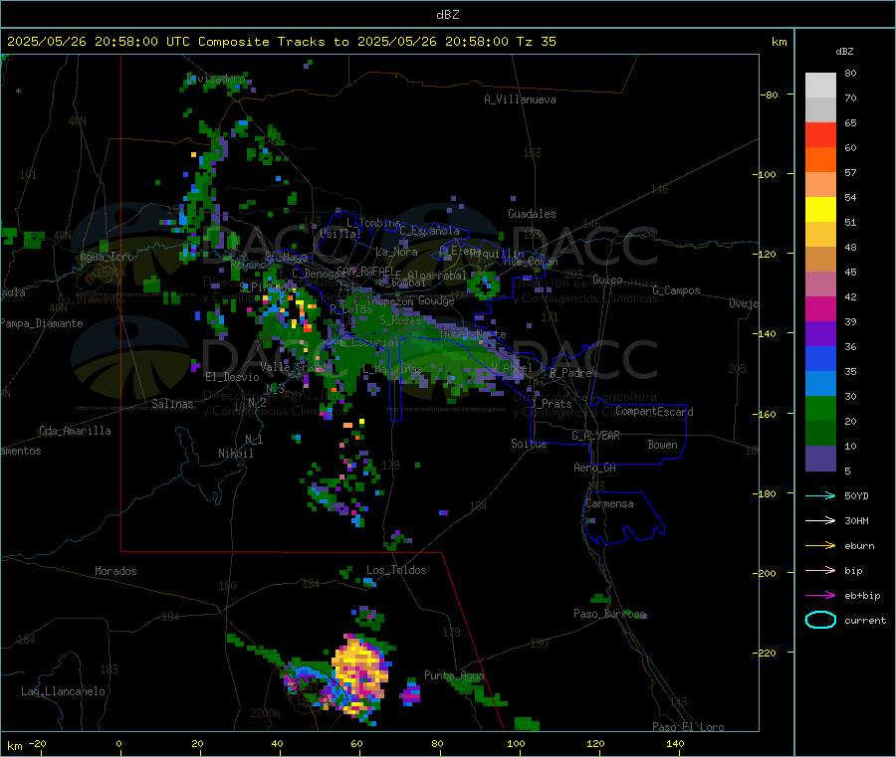Click the cyan 'current' ellipse legend symbol
This screenshot has height=757, width=896.
(x=820, y=620)
